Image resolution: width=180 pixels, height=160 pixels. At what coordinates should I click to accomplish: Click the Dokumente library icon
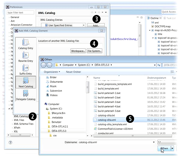(47, 82)
